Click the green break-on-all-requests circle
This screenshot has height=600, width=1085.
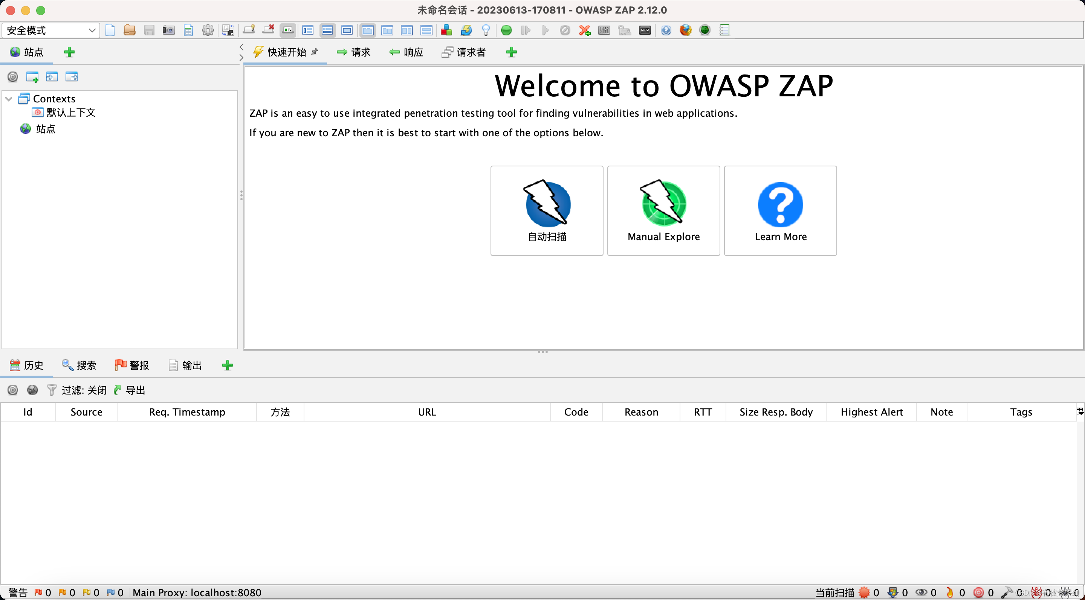(507, 30)
